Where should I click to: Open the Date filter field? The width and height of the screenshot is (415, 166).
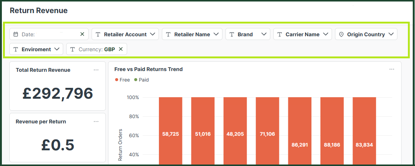click(x=49, y=34)
